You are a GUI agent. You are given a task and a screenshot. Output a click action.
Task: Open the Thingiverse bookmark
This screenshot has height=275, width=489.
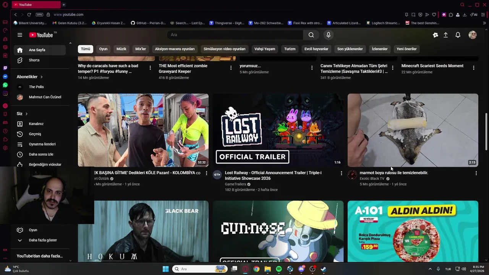[x=227, y=23]
